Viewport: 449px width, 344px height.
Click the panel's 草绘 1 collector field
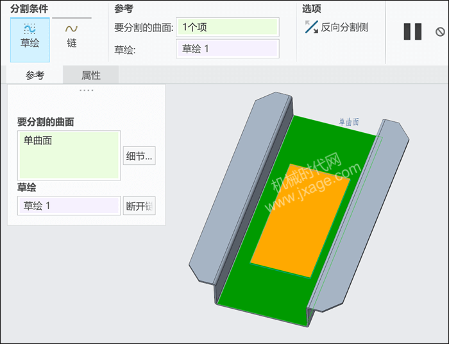click(x=69, y=205)
